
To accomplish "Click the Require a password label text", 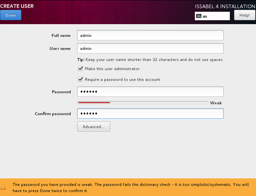I will (x=122, y=79).
